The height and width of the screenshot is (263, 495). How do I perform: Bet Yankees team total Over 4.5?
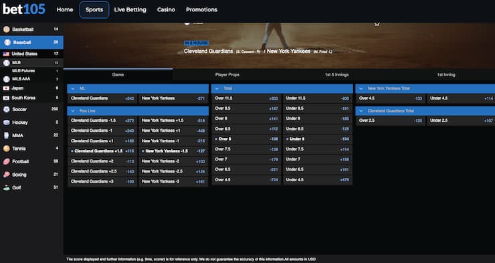click(x=391, y=98)
